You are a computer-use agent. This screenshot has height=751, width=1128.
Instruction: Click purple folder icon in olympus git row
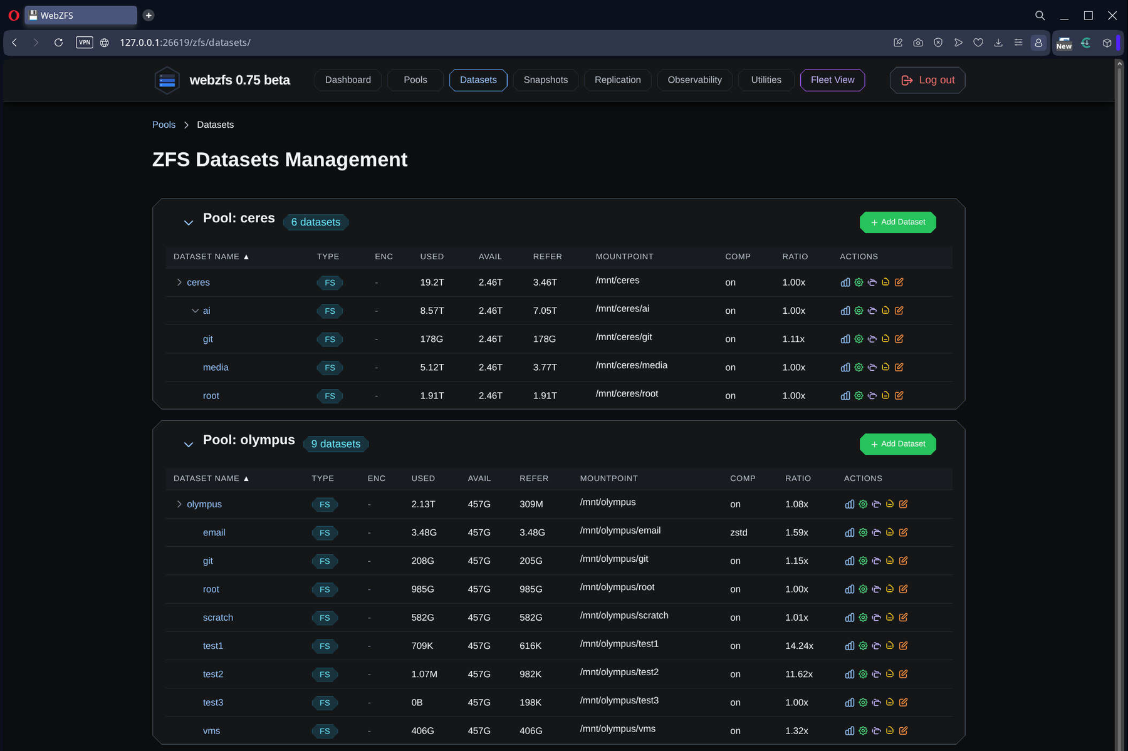(876, 561)
